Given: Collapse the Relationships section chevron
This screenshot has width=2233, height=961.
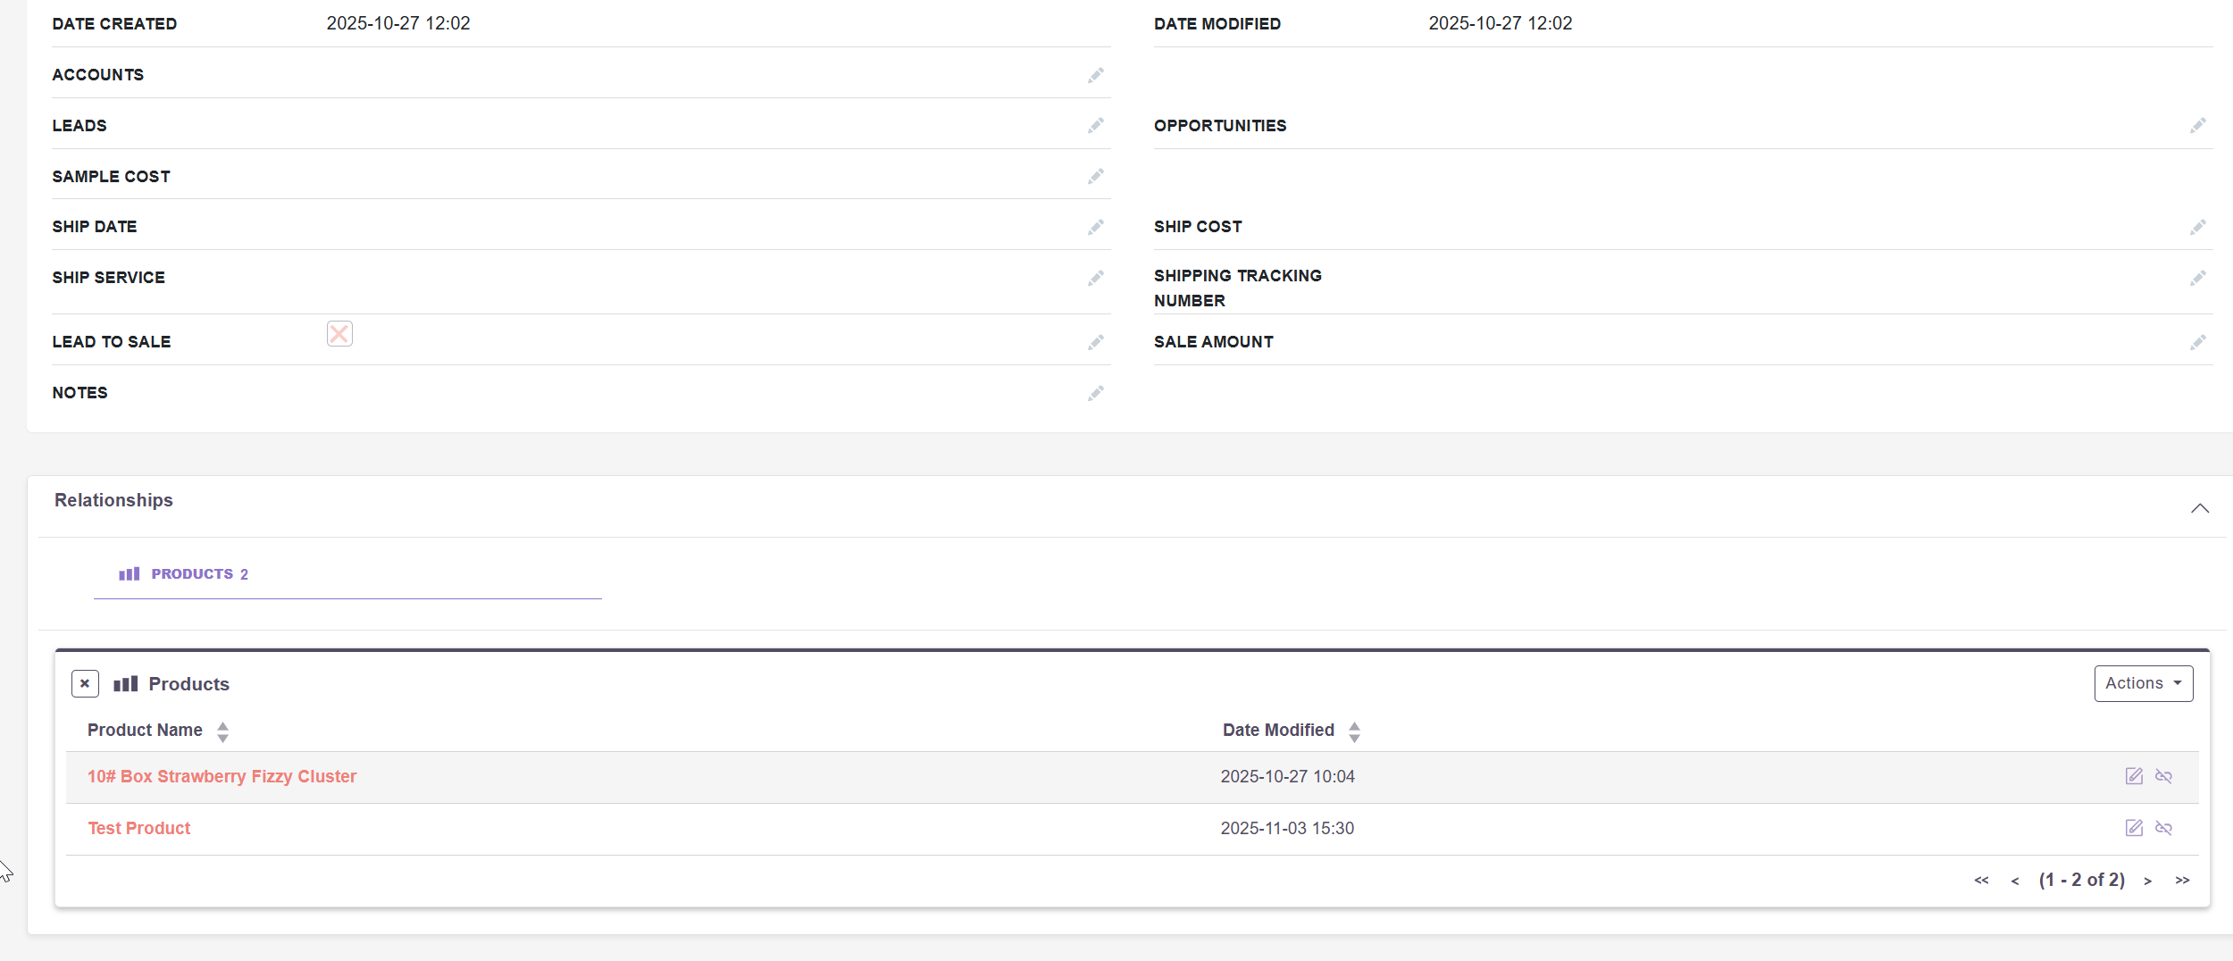Looking at the screenshot, I should coord(2199,508).
